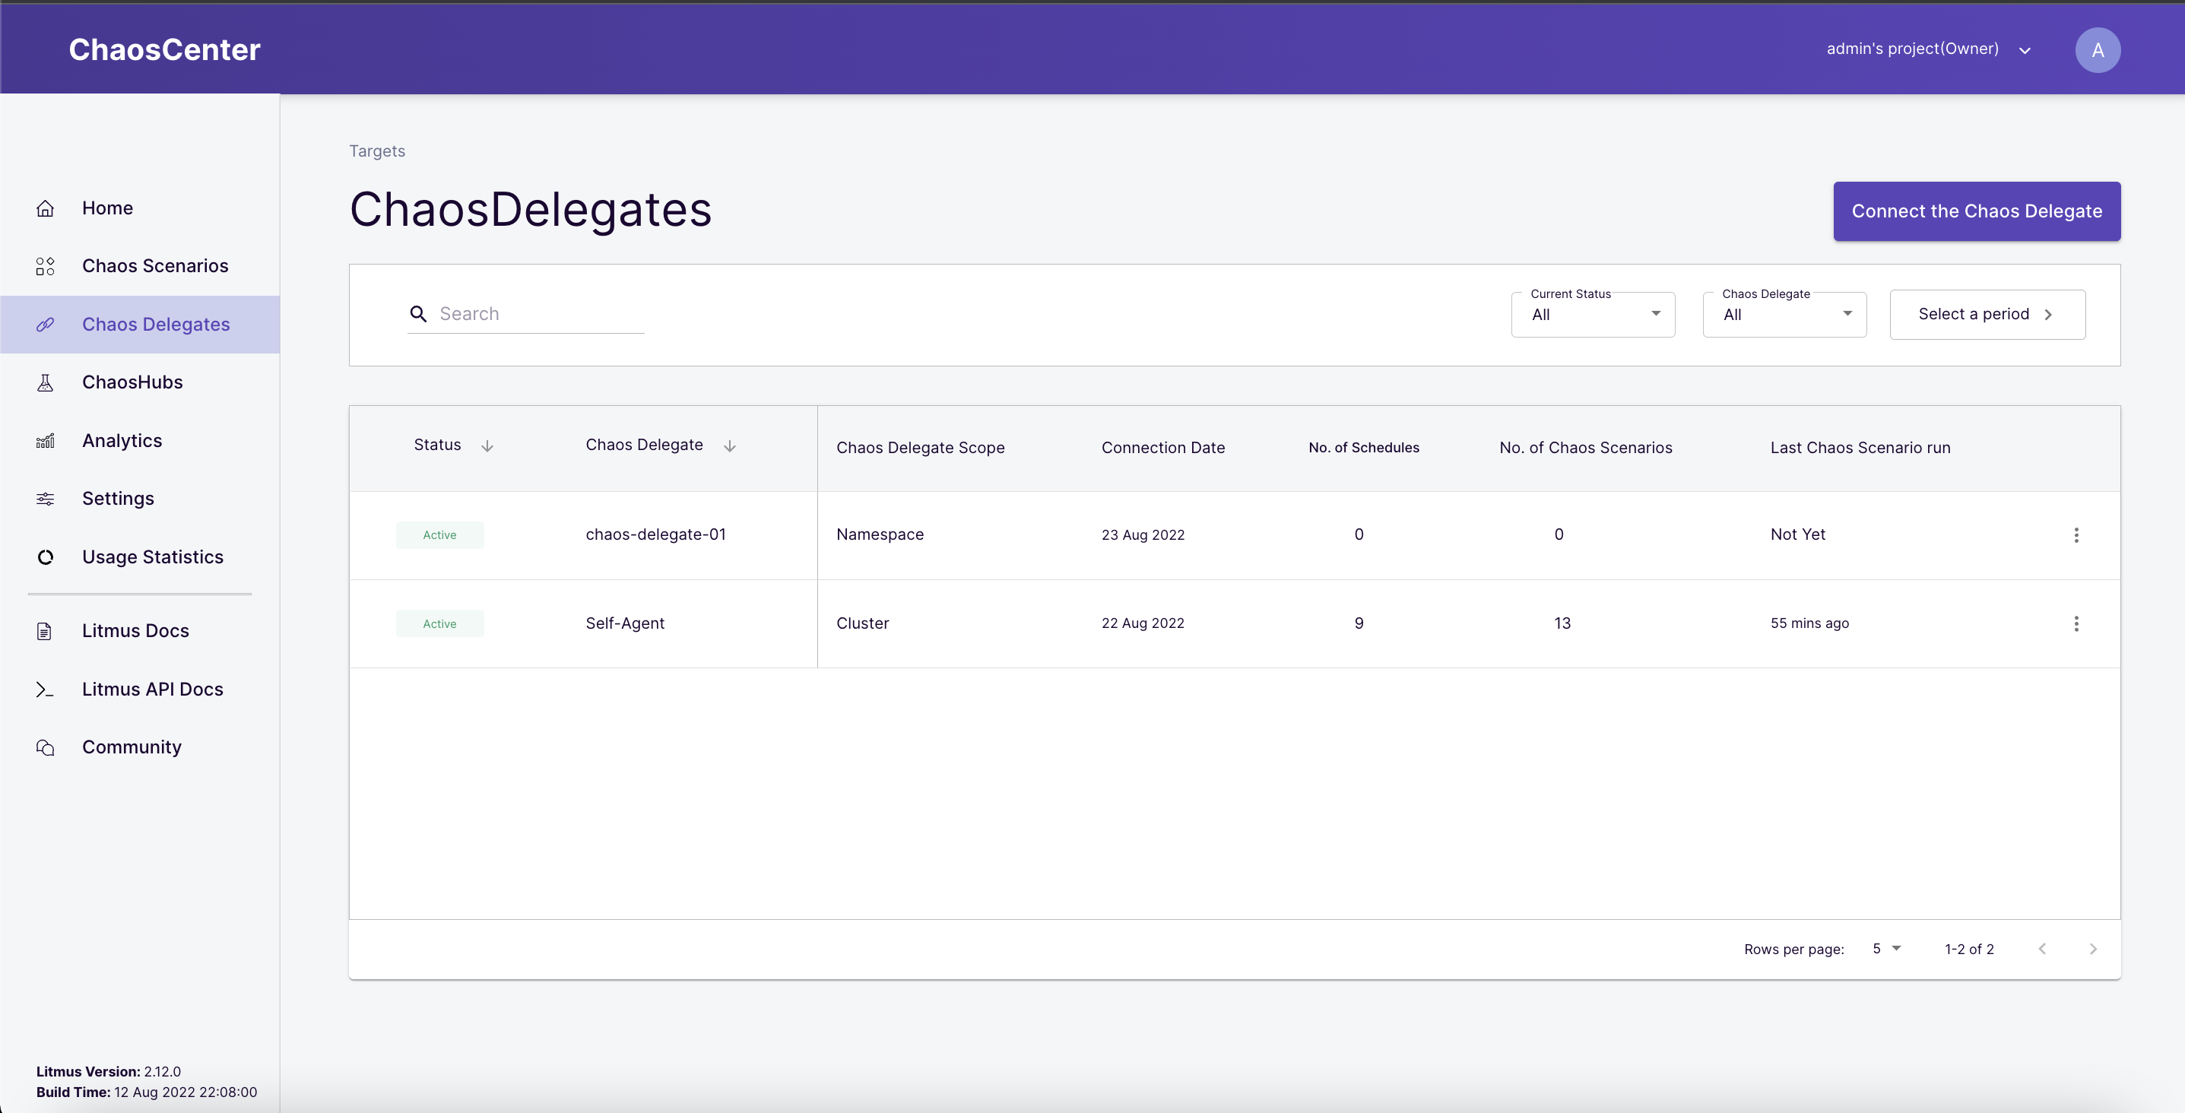Click the Chaos Scenarios grid icon
The width and height of the screenshot is (2185, 1113).
[45, 266]
